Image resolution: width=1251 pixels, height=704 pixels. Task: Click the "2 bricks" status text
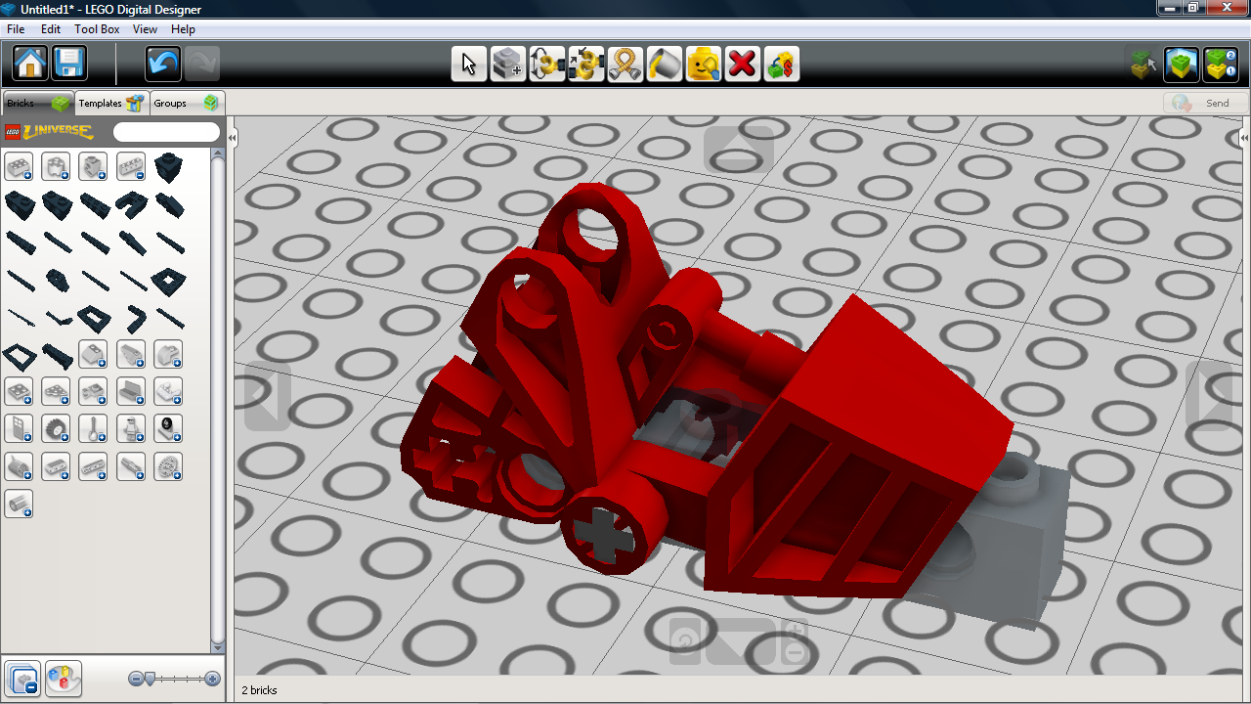click(x=260, y=690)
